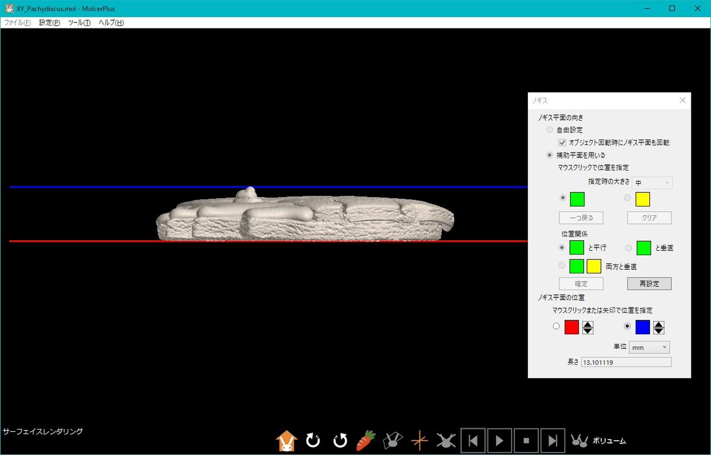Open the 単位 mm unit dropdown
This screenshot has width=711, height=455.
pyautogui.click(x=649, y=347)
